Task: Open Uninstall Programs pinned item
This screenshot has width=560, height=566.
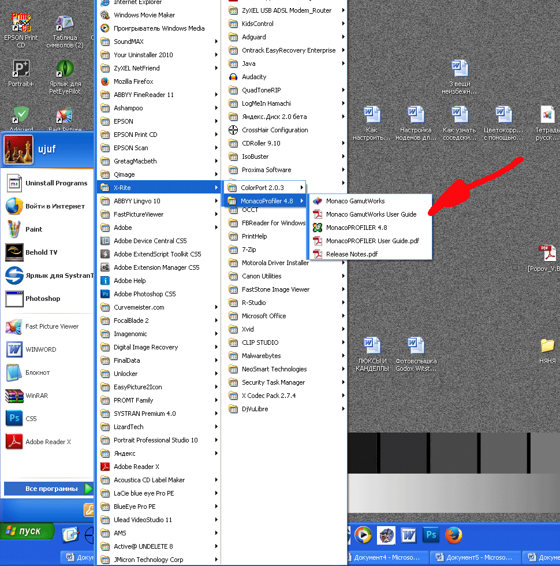Action: 47,183
